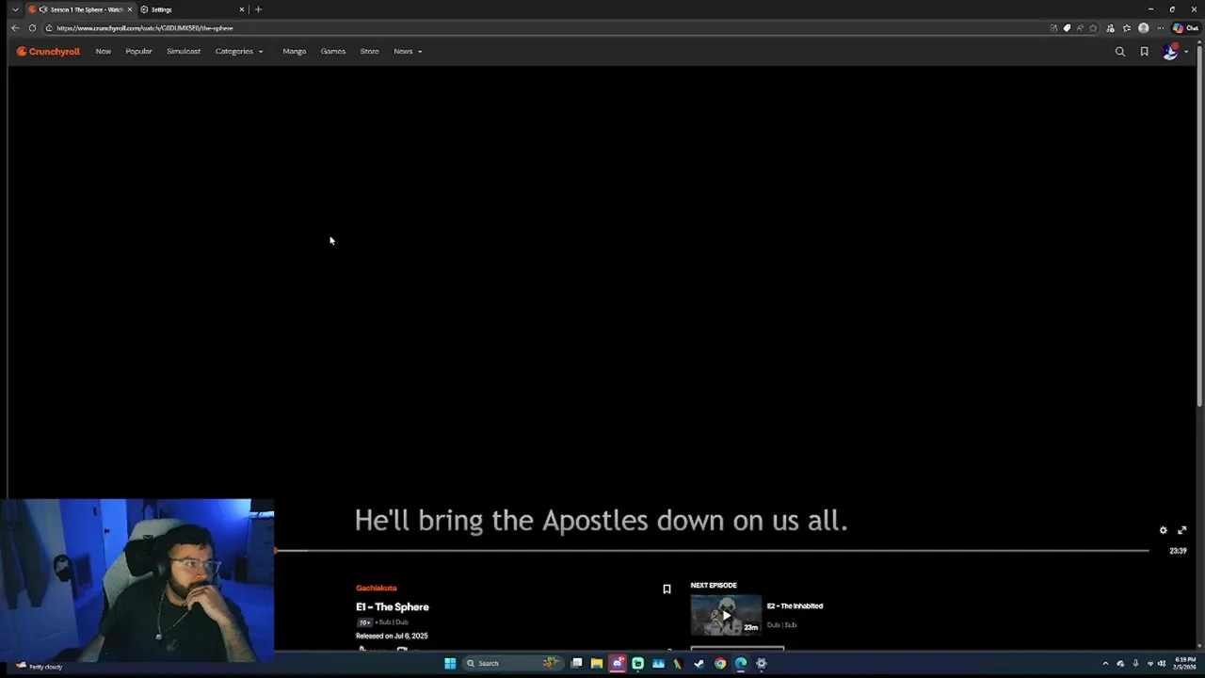Open Copilot Chat button
Viewport: 1205px width, 678px height.
(1185, 28)
